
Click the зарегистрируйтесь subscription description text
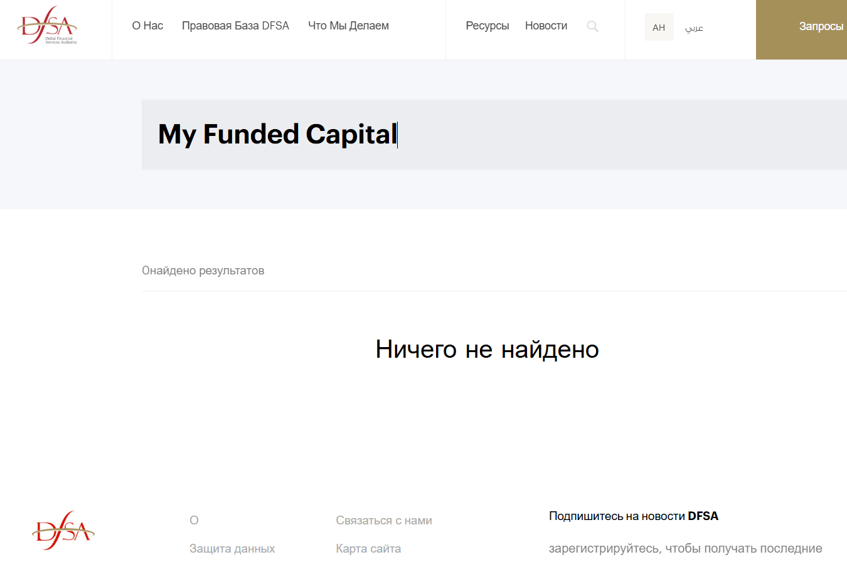point(685,548)
